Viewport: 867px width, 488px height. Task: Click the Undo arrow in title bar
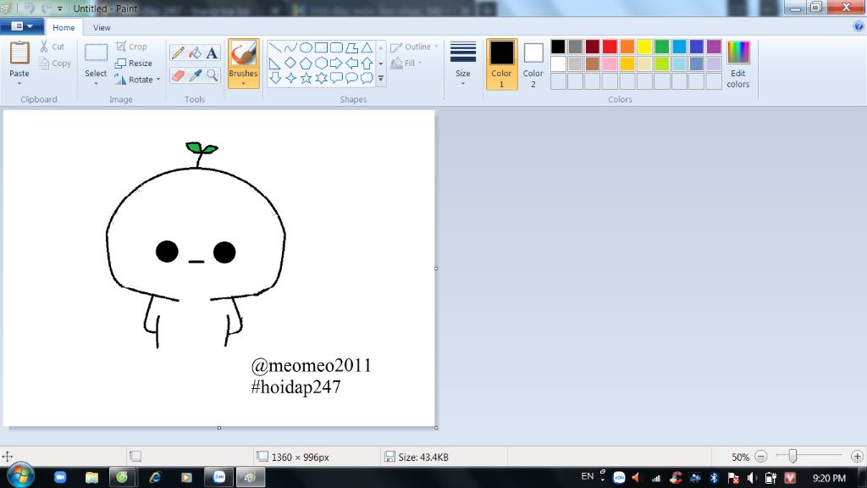[30, 8]
